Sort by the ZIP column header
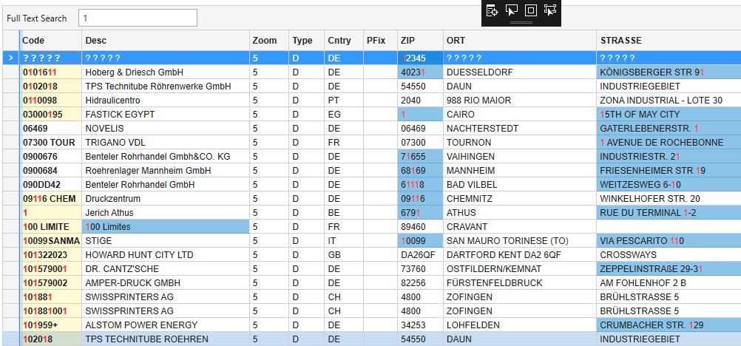This screenshot has width=741, height=346. [x=420, y=41]
